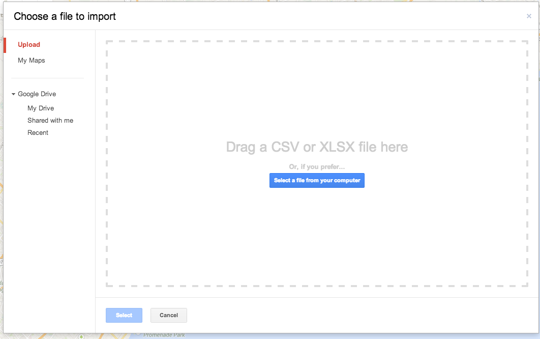This screenshot has height=339, width=540.
Task: Click the red active indicator beside Upload
Action: (5, 45)
